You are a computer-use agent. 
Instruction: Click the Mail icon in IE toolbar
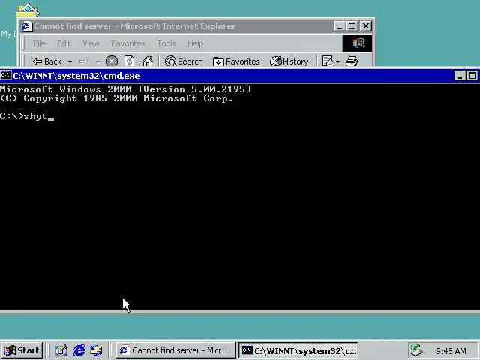328,61
